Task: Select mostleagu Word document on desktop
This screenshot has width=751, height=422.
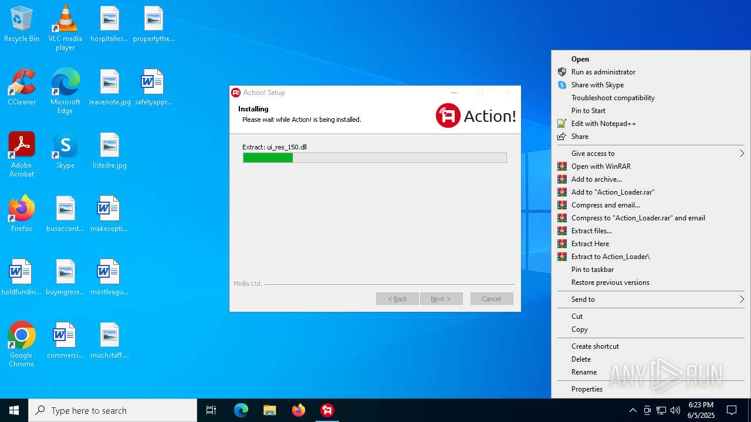Action: pyautogui.click(x=109, y=277)
